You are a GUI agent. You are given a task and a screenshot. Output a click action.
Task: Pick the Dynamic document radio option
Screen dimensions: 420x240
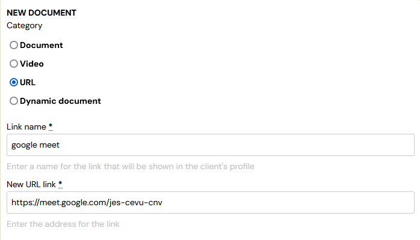(14, 101)
